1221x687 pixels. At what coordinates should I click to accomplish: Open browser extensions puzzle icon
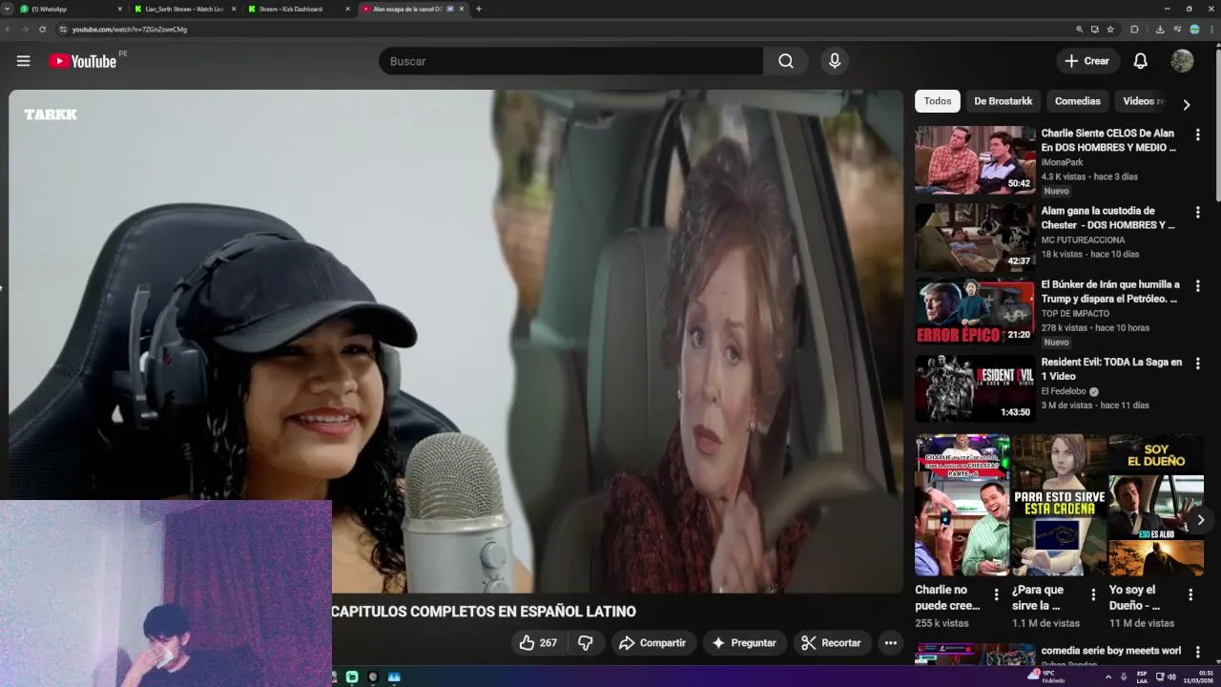pos(1134,30)
